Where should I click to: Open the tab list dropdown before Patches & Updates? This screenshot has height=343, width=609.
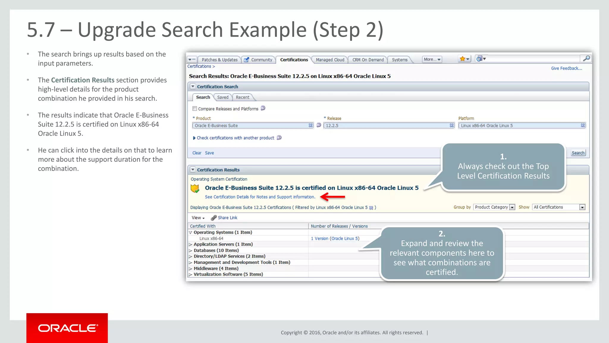[x=192, y=60]
